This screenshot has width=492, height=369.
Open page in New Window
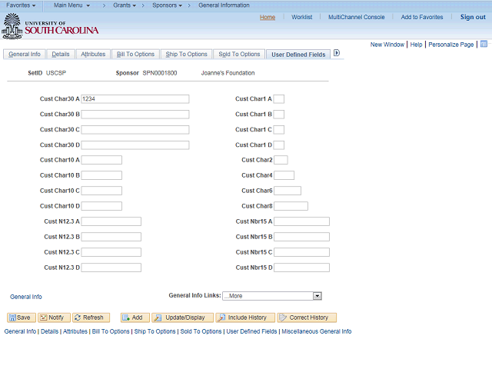point(387,45)
